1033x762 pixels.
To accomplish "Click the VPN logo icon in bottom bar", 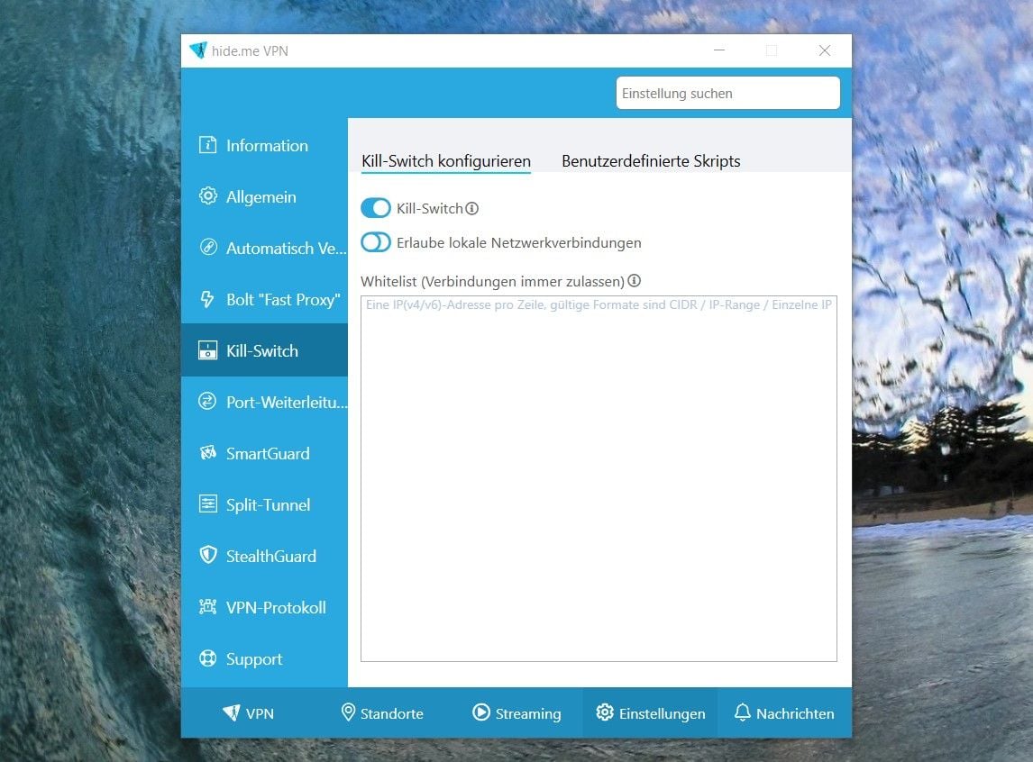I will (x=232, y=712).
